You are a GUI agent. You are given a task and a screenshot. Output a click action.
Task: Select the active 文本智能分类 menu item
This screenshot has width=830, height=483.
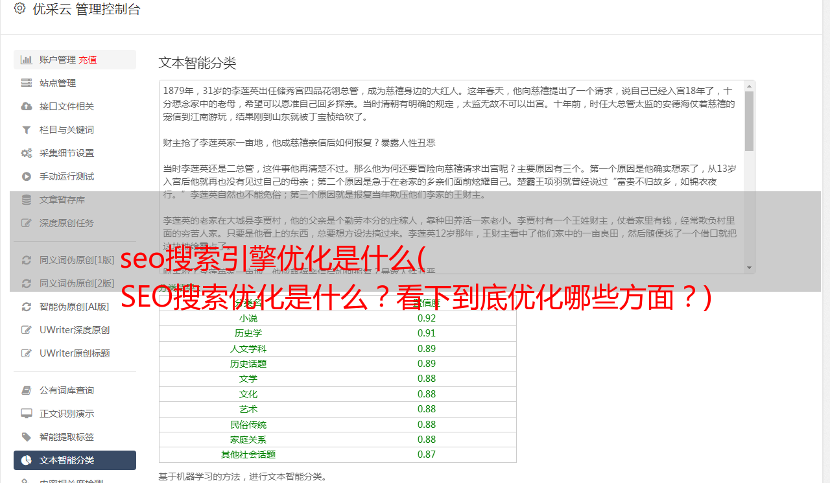click(x=75, y=460)
